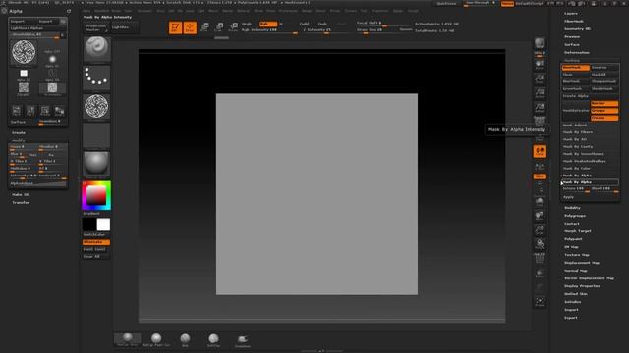This screenshot has width=629, height=353.
Task: Toggle the Rgb channel button
Action: pos(268,24)
